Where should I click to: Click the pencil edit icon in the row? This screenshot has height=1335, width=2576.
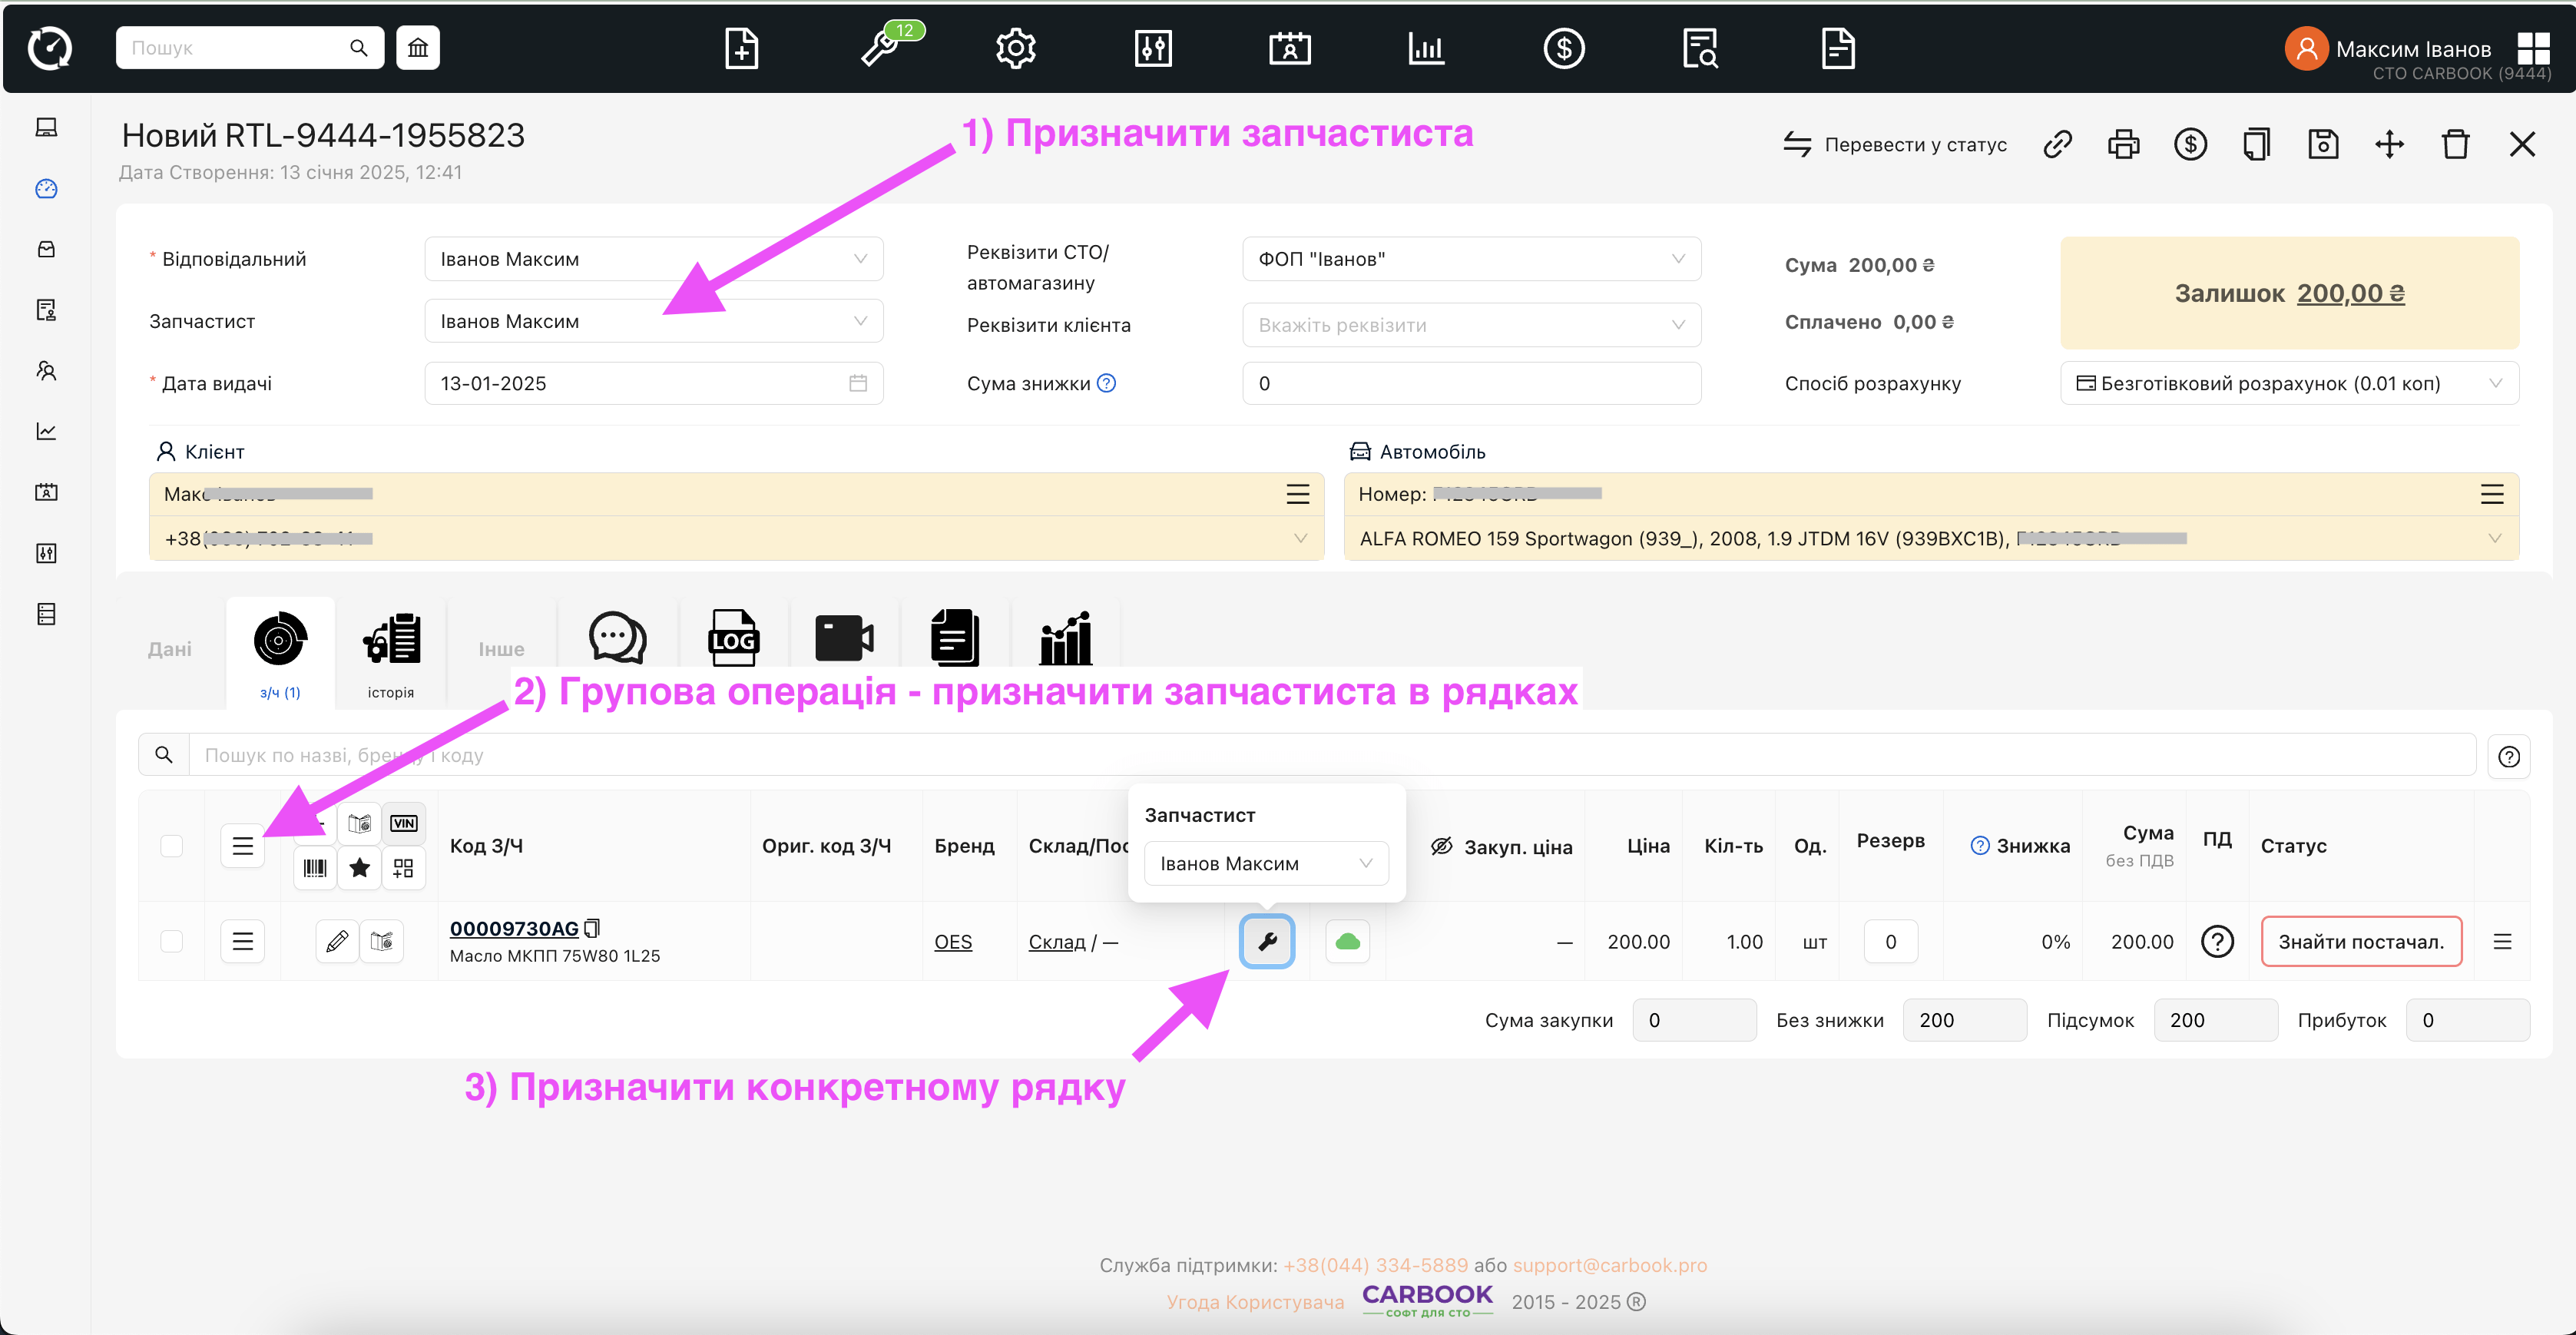pos(337,941)
